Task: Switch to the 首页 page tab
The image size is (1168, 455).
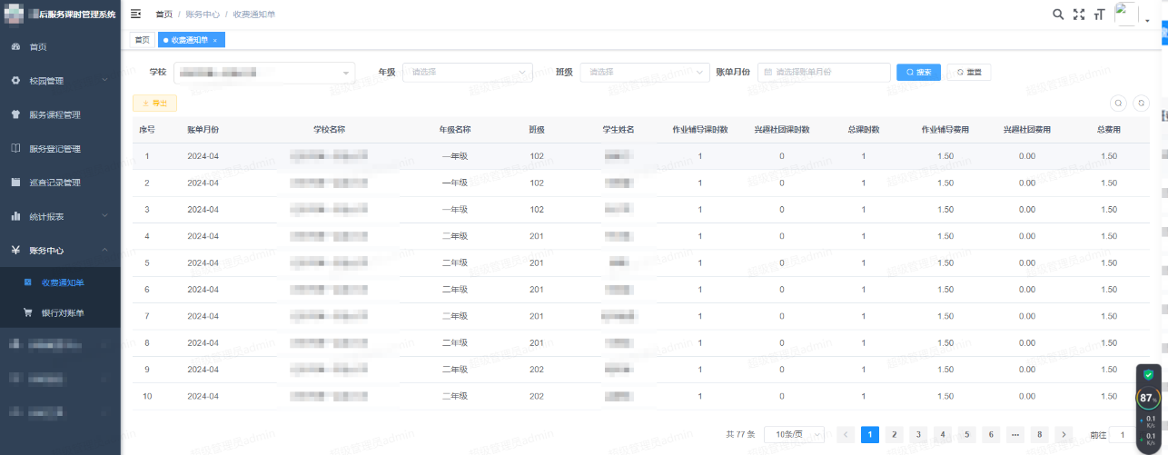Action: tap(141, 40)
